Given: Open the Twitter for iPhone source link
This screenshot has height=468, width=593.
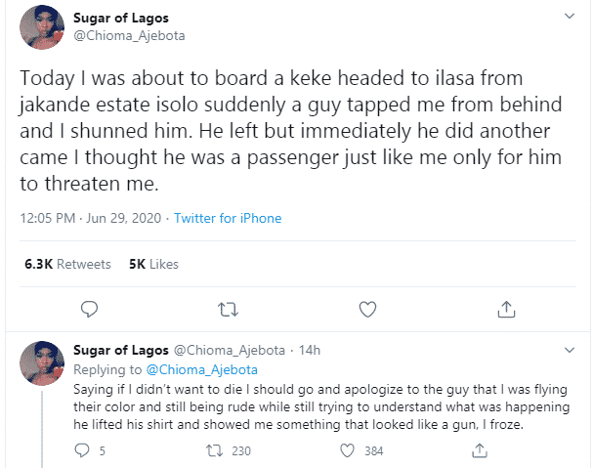Looking at the screenshot, I should (x=228, y=218).
